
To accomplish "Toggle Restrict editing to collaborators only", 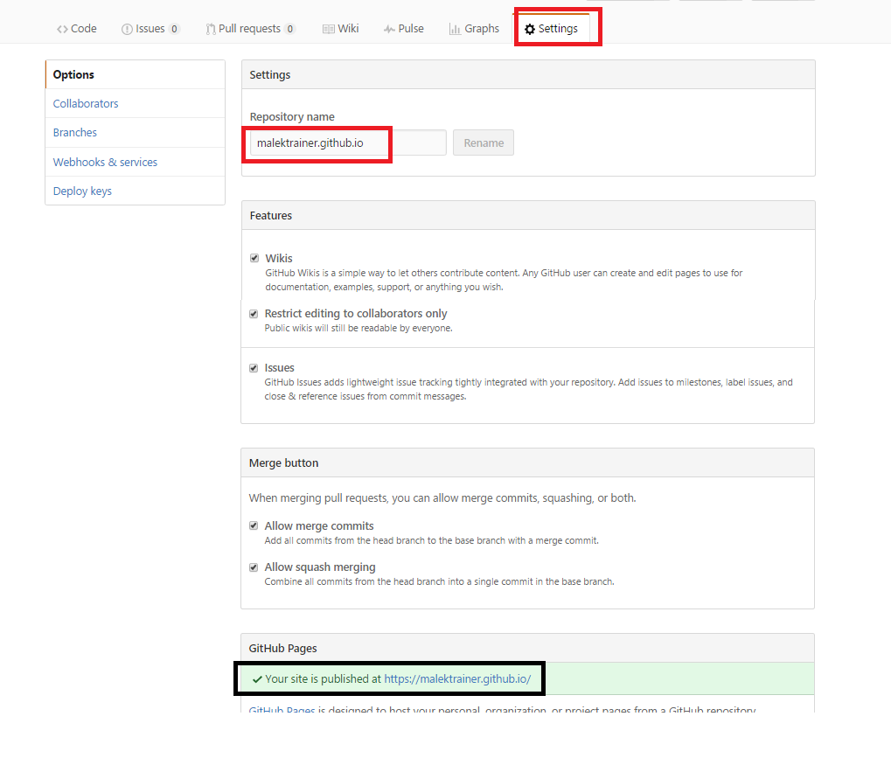I will (254, 314).
